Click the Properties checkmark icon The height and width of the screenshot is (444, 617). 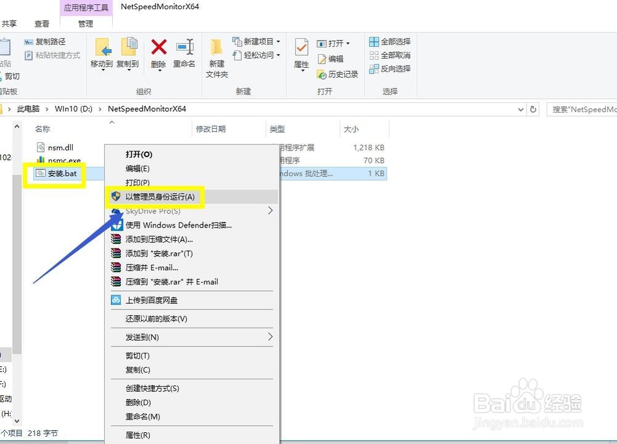coord(302,48)
